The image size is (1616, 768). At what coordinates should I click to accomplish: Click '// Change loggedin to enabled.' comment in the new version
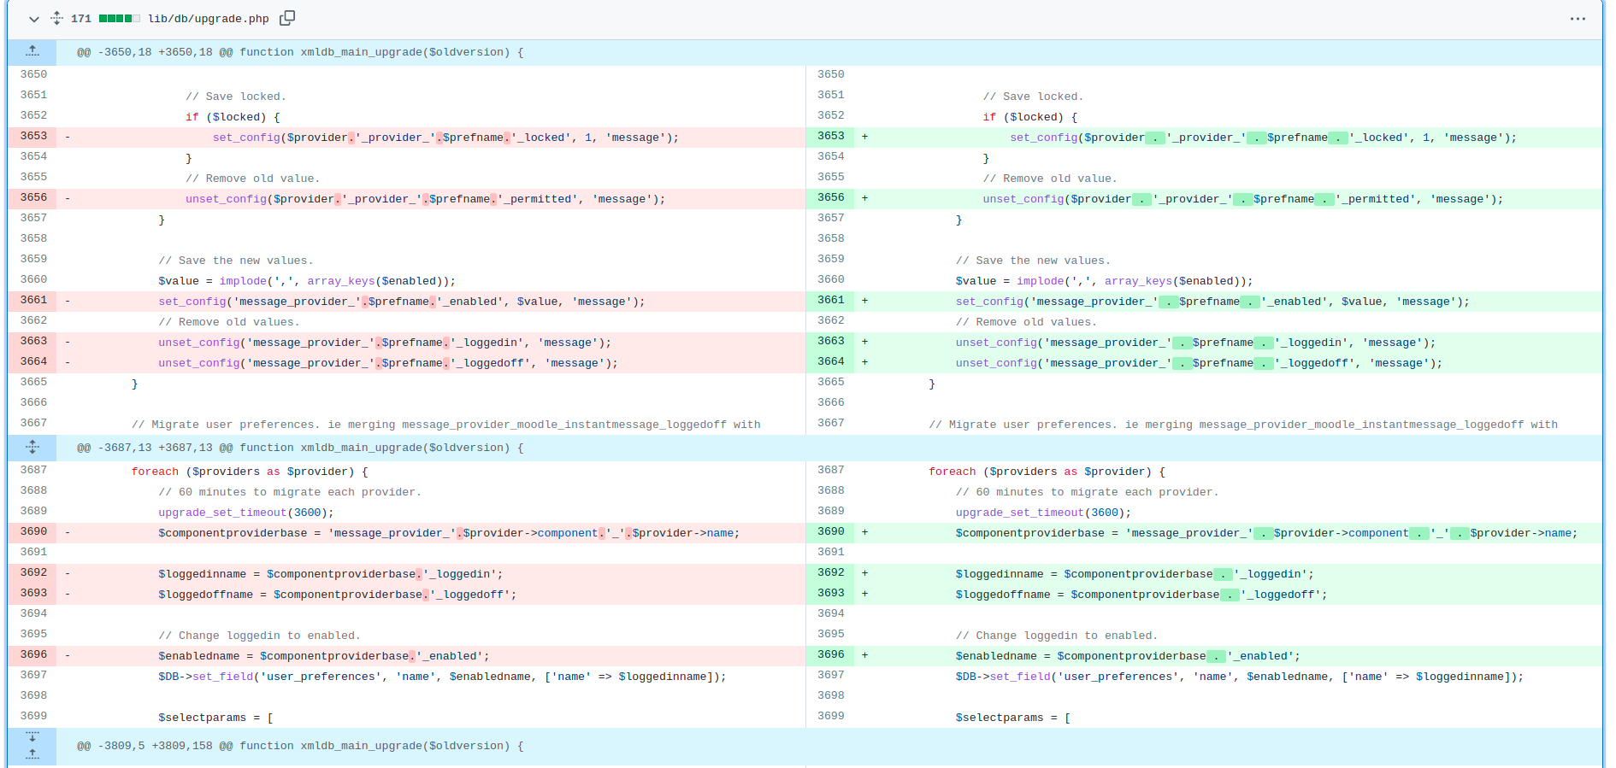coord(1056,636)
